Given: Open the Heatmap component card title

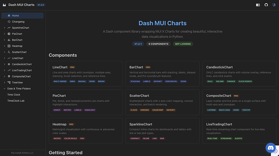Looking at the screenshot, I should [x=59, y=124].
